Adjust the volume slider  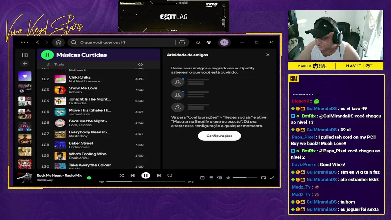(245, 178)
